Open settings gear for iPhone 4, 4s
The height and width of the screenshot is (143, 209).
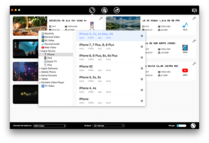pos(142,90)
